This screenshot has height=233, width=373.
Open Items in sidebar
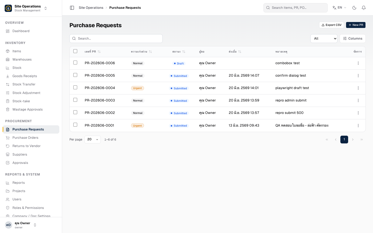[31, 51]
